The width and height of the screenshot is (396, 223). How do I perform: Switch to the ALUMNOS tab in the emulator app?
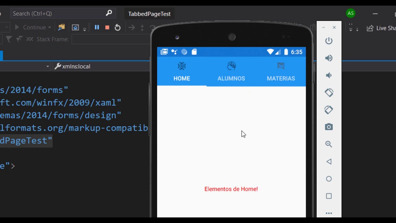click(231, 72)
